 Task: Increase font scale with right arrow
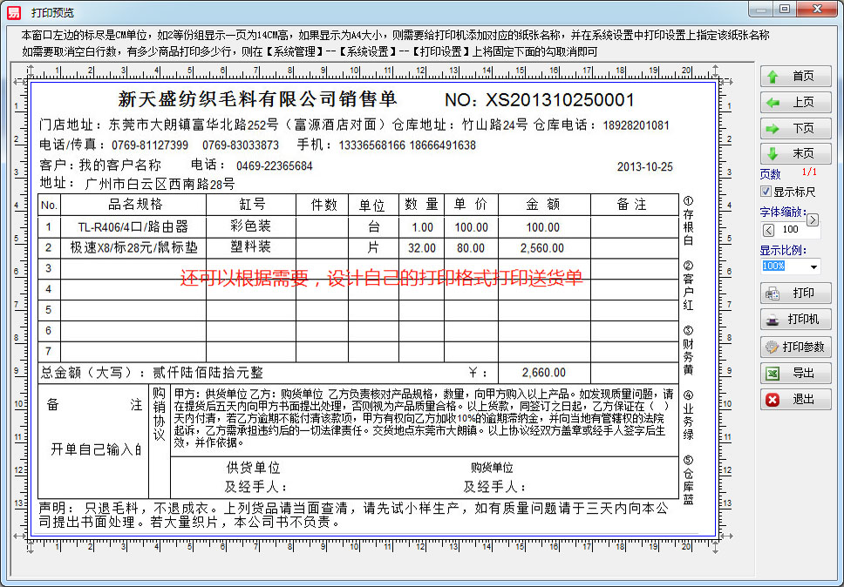(x=813, y=220)
